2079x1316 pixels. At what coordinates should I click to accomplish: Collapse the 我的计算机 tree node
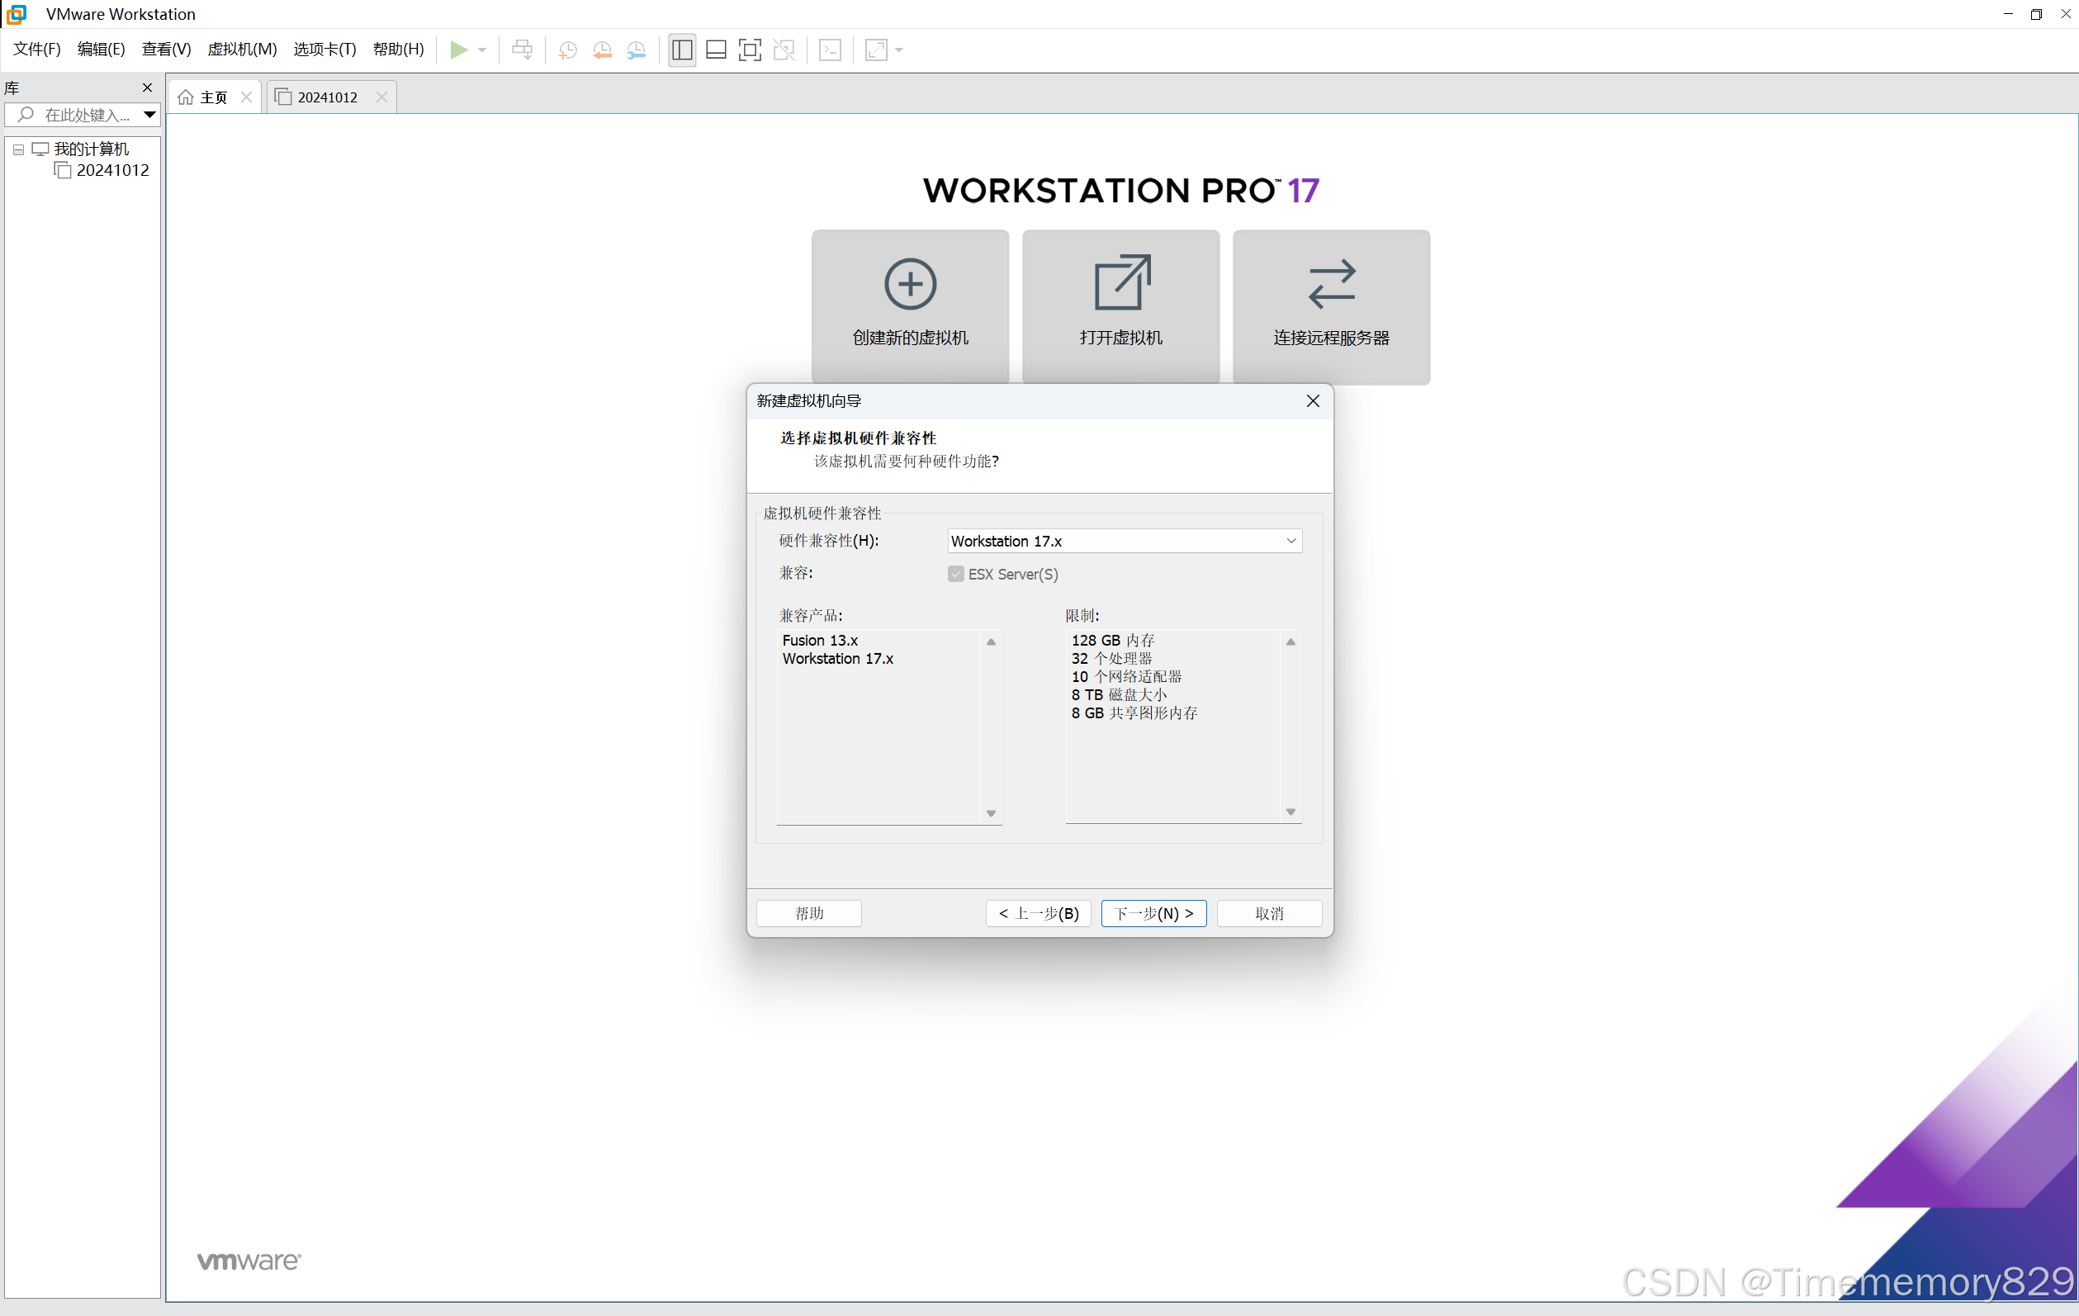(18, 149)
